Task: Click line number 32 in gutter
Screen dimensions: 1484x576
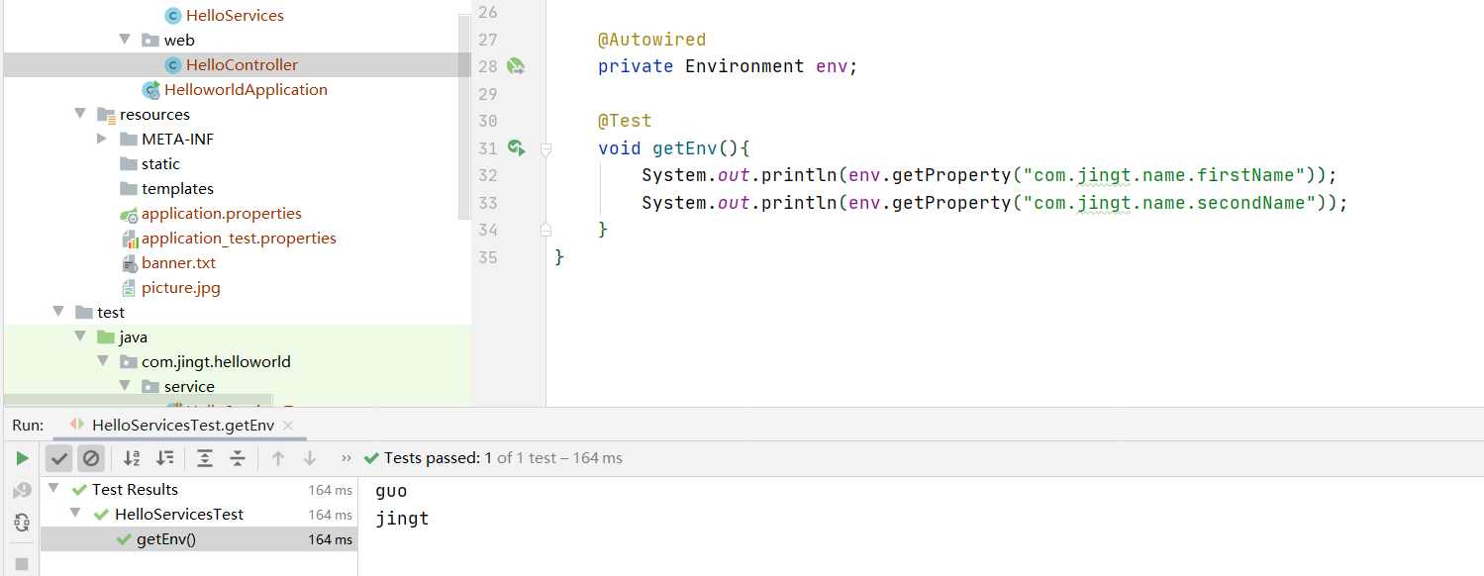Action: tap(487, 175)
